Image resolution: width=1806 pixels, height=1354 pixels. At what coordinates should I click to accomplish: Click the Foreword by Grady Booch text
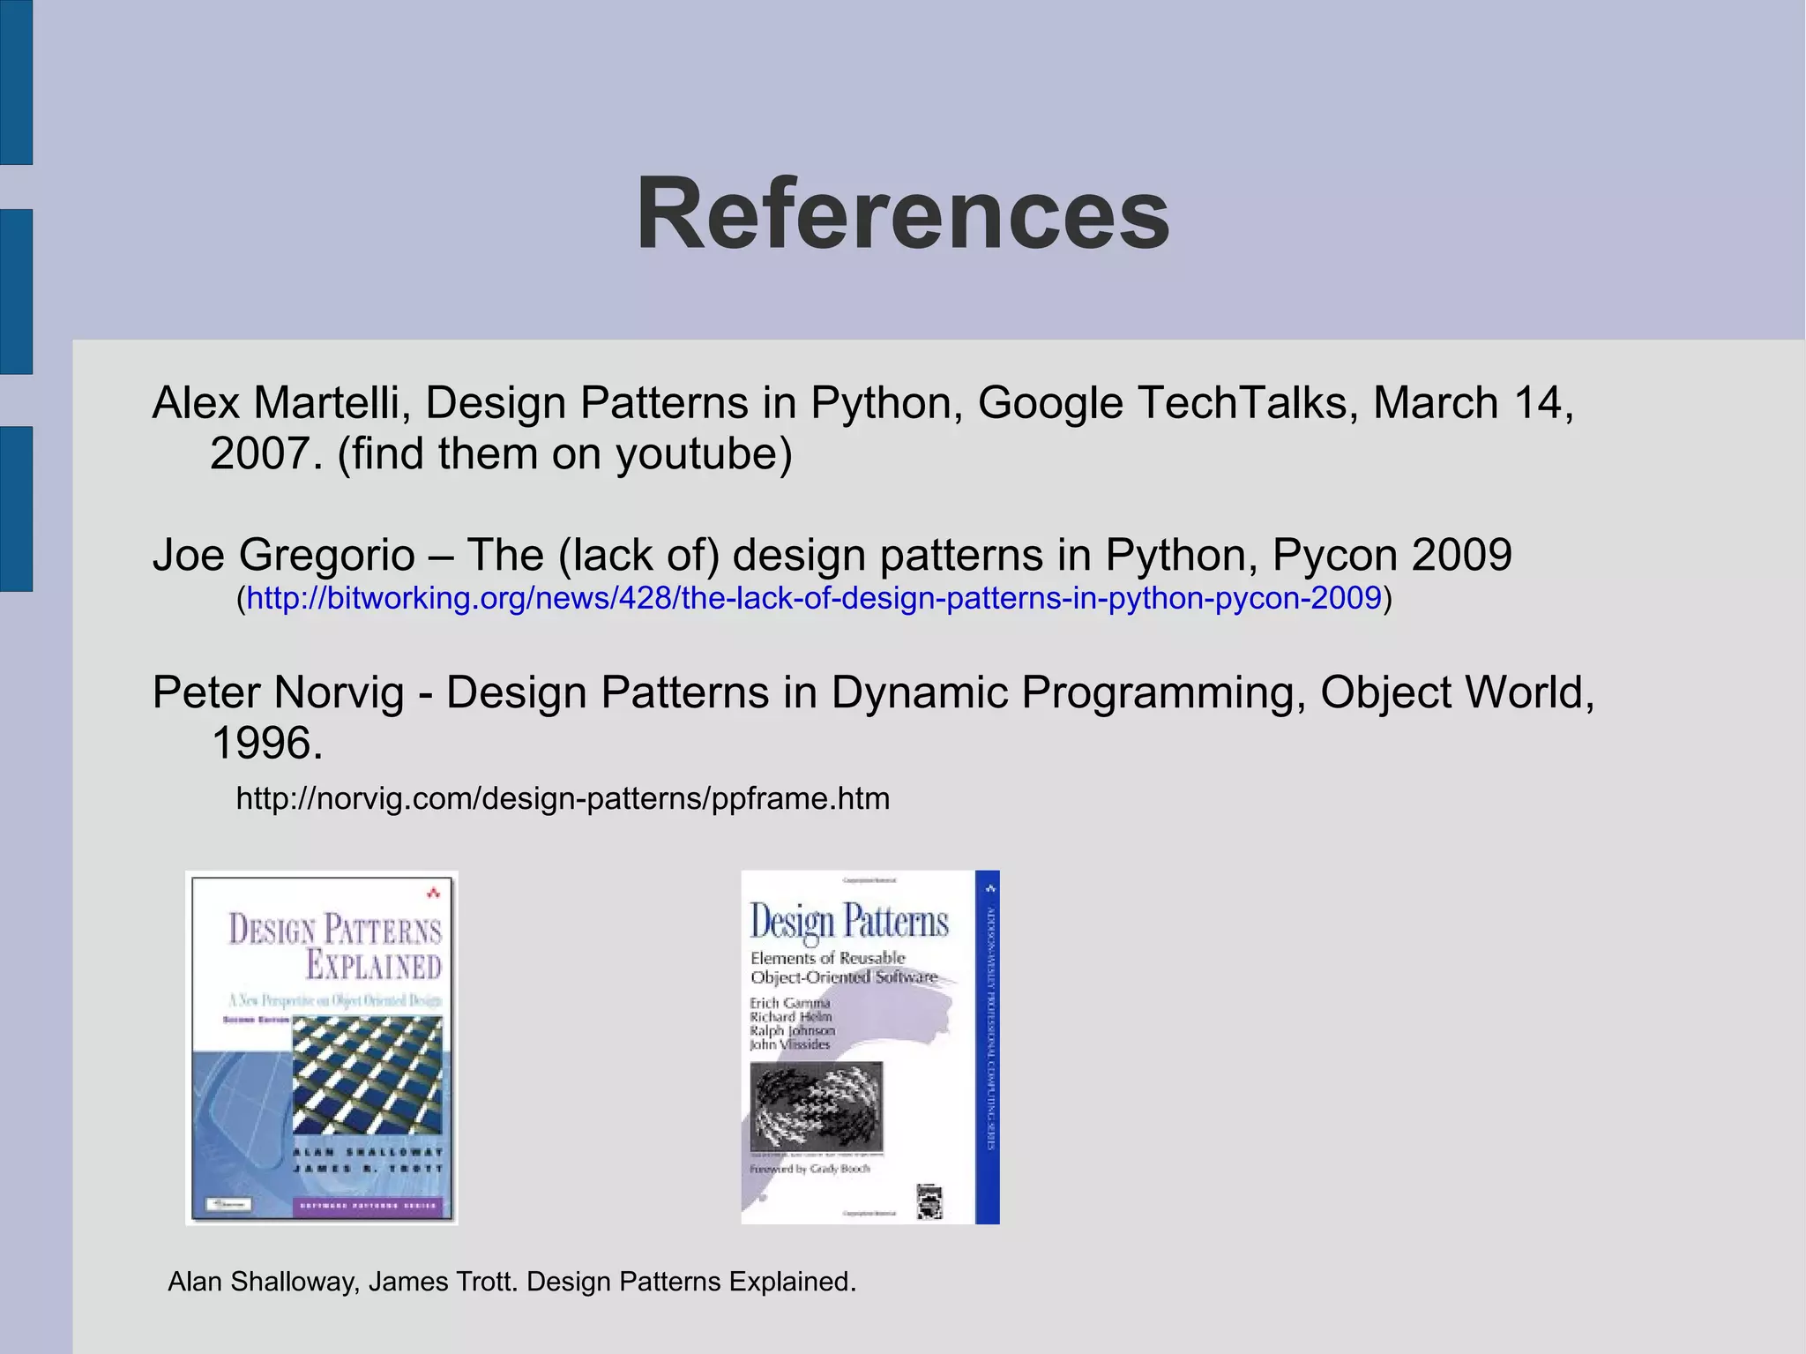click(x=809, y=1169)
